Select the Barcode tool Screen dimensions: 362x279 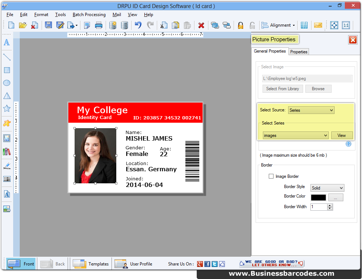(6, 179)
